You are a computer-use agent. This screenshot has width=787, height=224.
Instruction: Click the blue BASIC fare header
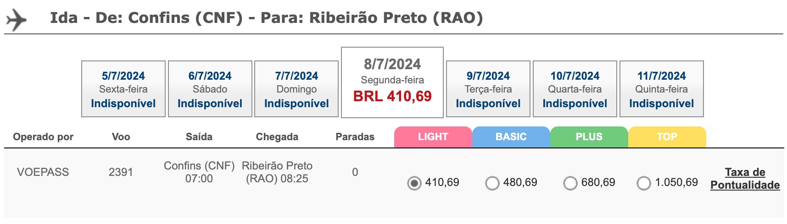511,137
